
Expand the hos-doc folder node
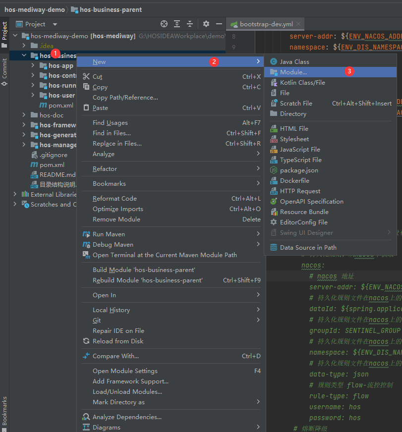pyautogui.click(x=23, y=115)
